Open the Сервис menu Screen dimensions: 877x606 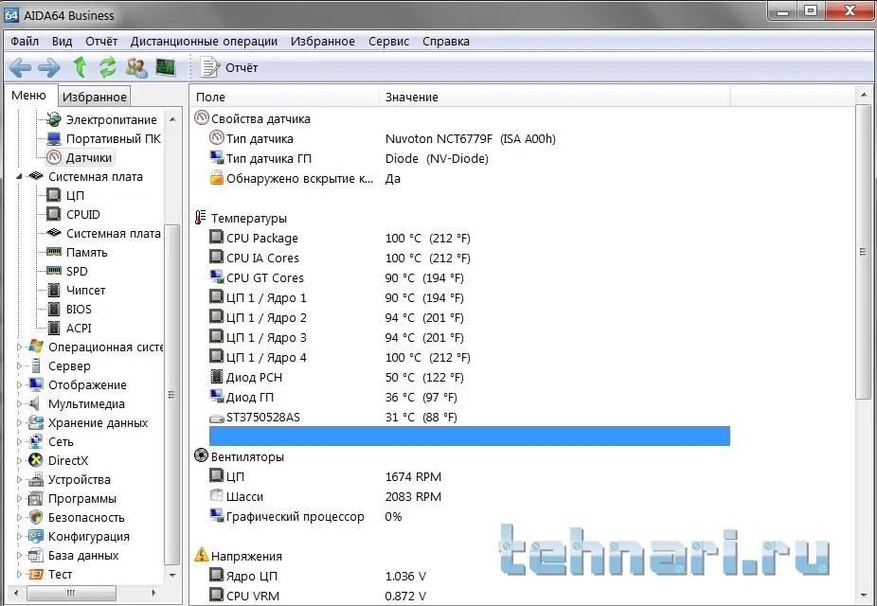tap(388, 42)
